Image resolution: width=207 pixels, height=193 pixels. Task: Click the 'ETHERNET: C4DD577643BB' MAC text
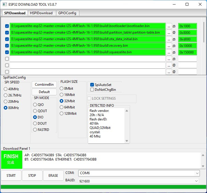(76, 159)
